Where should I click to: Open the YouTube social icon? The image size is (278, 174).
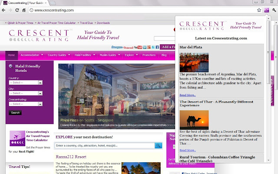(138, 47)
